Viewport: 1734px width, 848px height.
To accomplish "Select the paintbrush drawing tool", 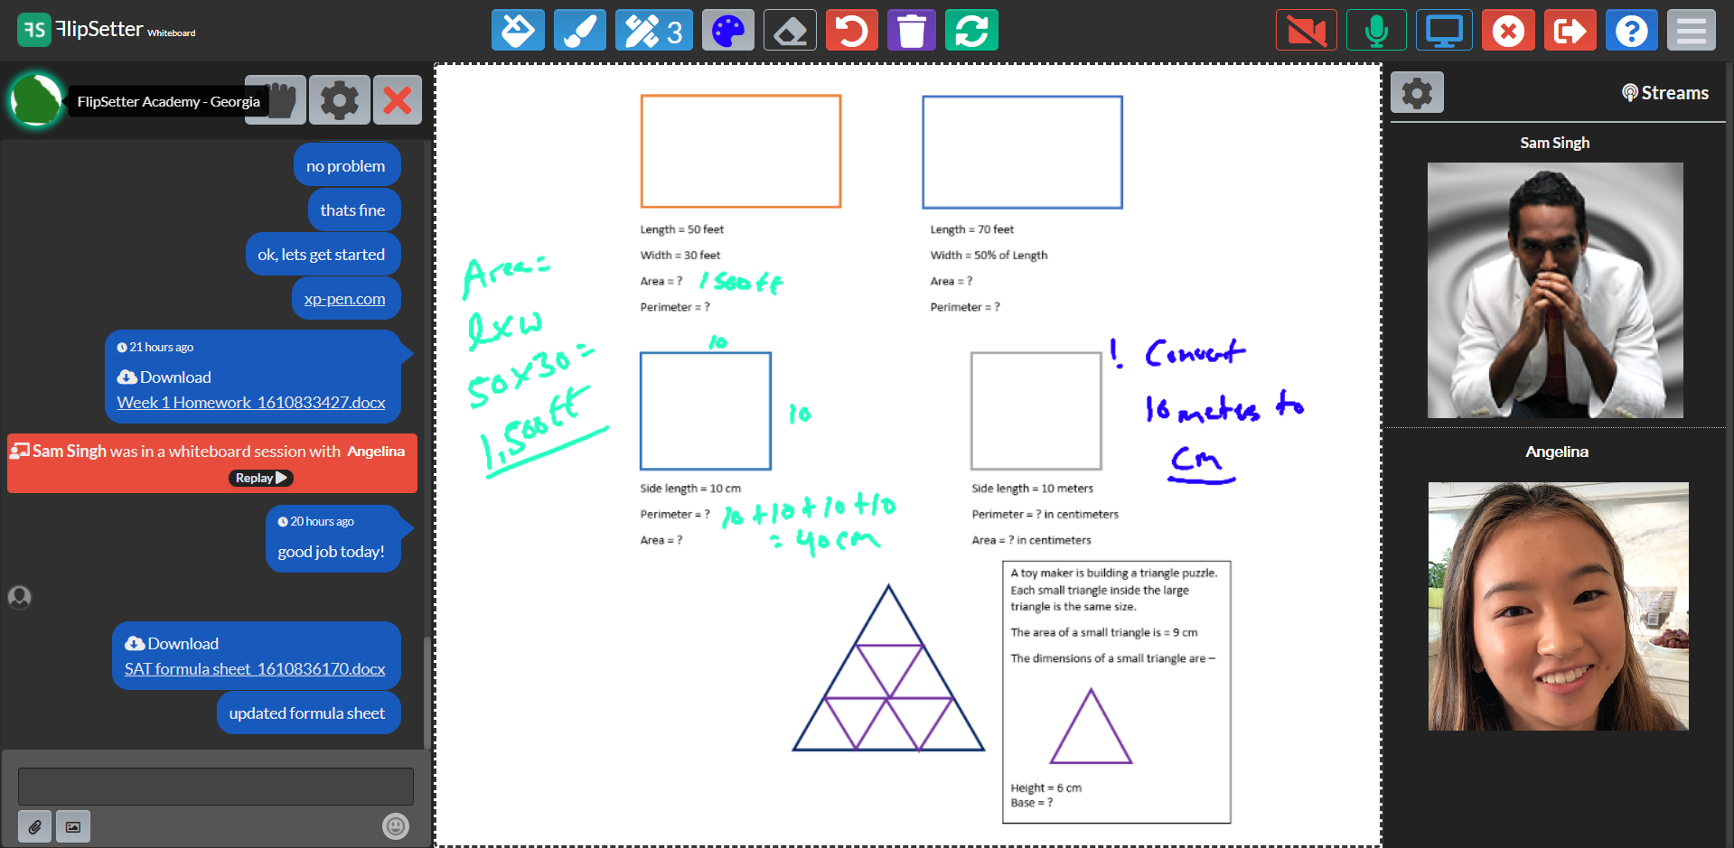I will [579, 30].
